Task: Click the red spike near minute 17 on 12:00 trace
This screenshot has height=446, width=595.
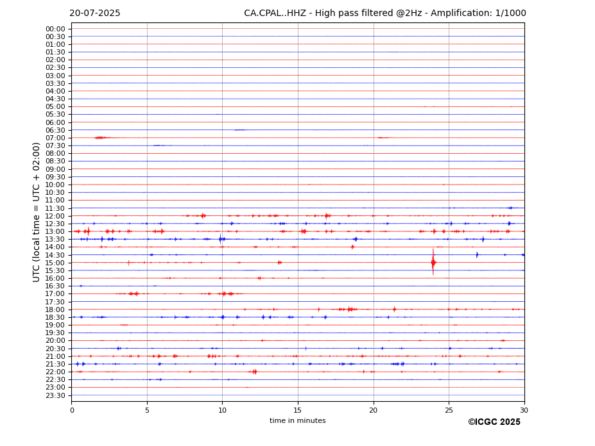Action: pyautogui.click(x=327, y=216)
